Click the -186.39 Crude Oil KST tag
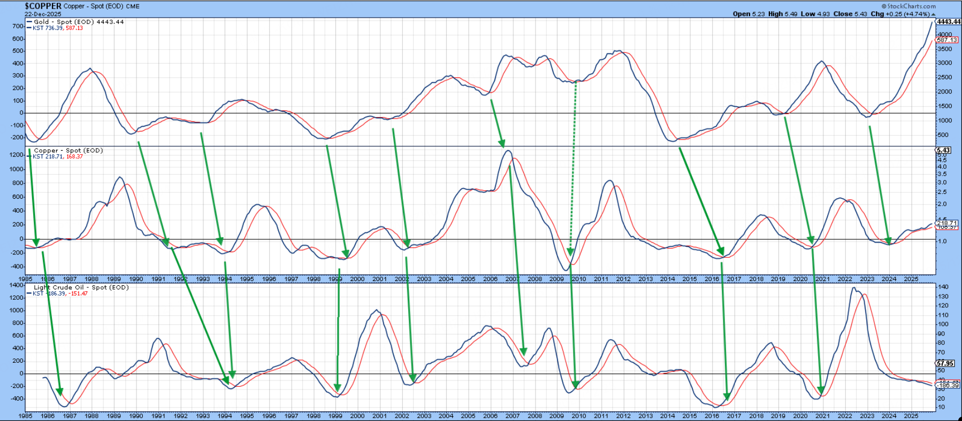This screenshot has width=962, height=421. [948, 385]
